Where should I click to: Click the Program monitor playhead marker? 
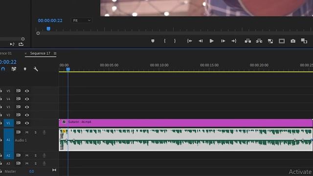(x=48, y=29)
